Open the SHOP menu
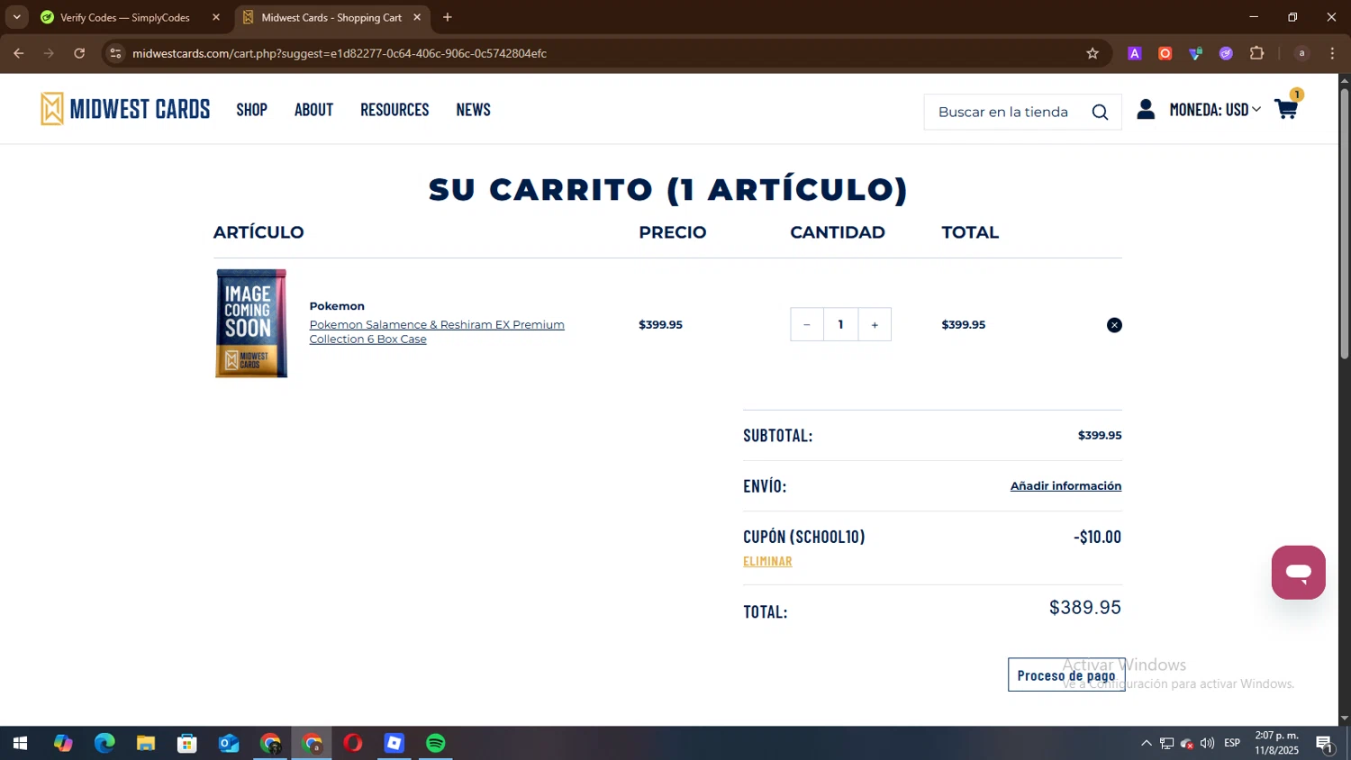The image size is (1351, 760). click(252, 110)
